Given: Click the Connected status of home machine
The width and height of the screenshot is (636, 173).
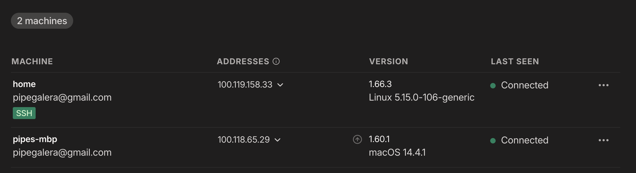Looking at the screenshot, I should click(524, 85).
